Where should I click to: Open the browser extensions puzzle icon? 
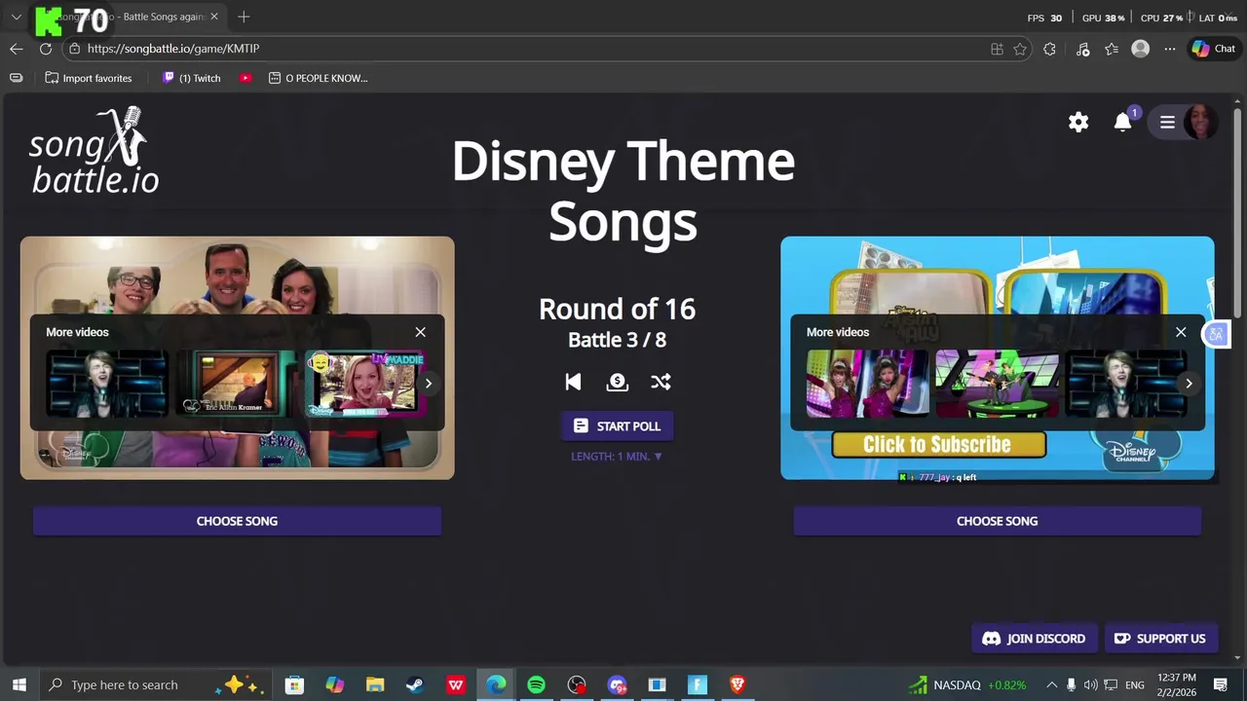pyautogui.click(x=1049, y=49)
